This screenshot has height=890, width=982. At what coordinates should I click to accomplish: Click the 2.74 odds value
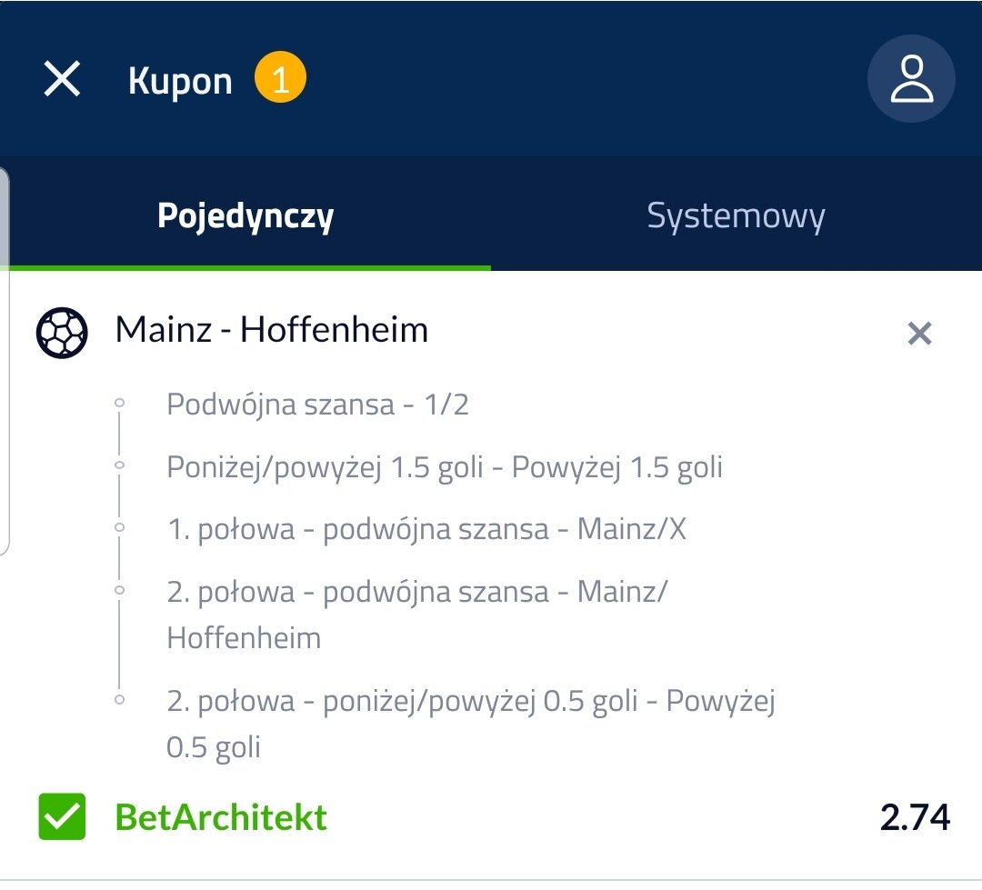tap(915, 817)
